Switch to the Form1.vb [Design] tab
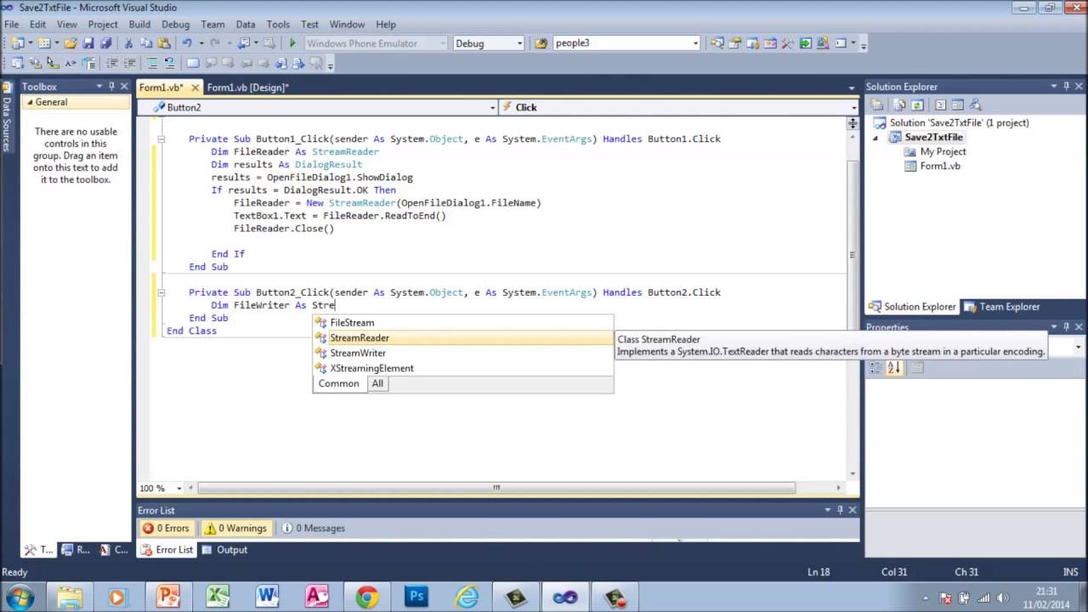The width and height of the screenshot is (1088, 612). (x=247, y=88)
